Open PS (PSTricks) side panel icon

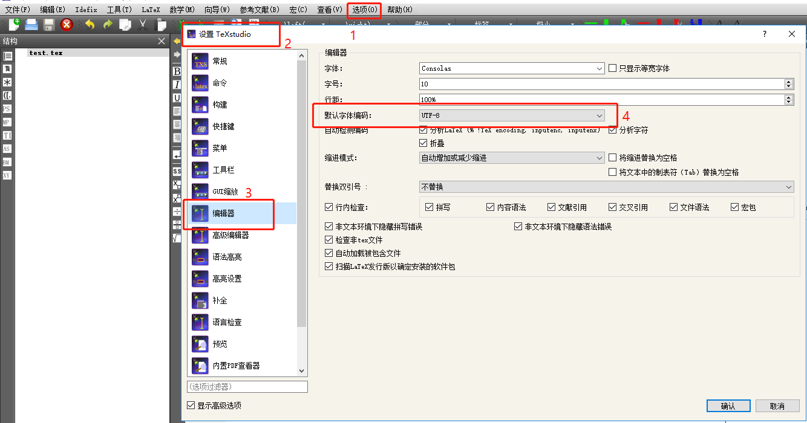pyautogui.click(x=7, y=109)
